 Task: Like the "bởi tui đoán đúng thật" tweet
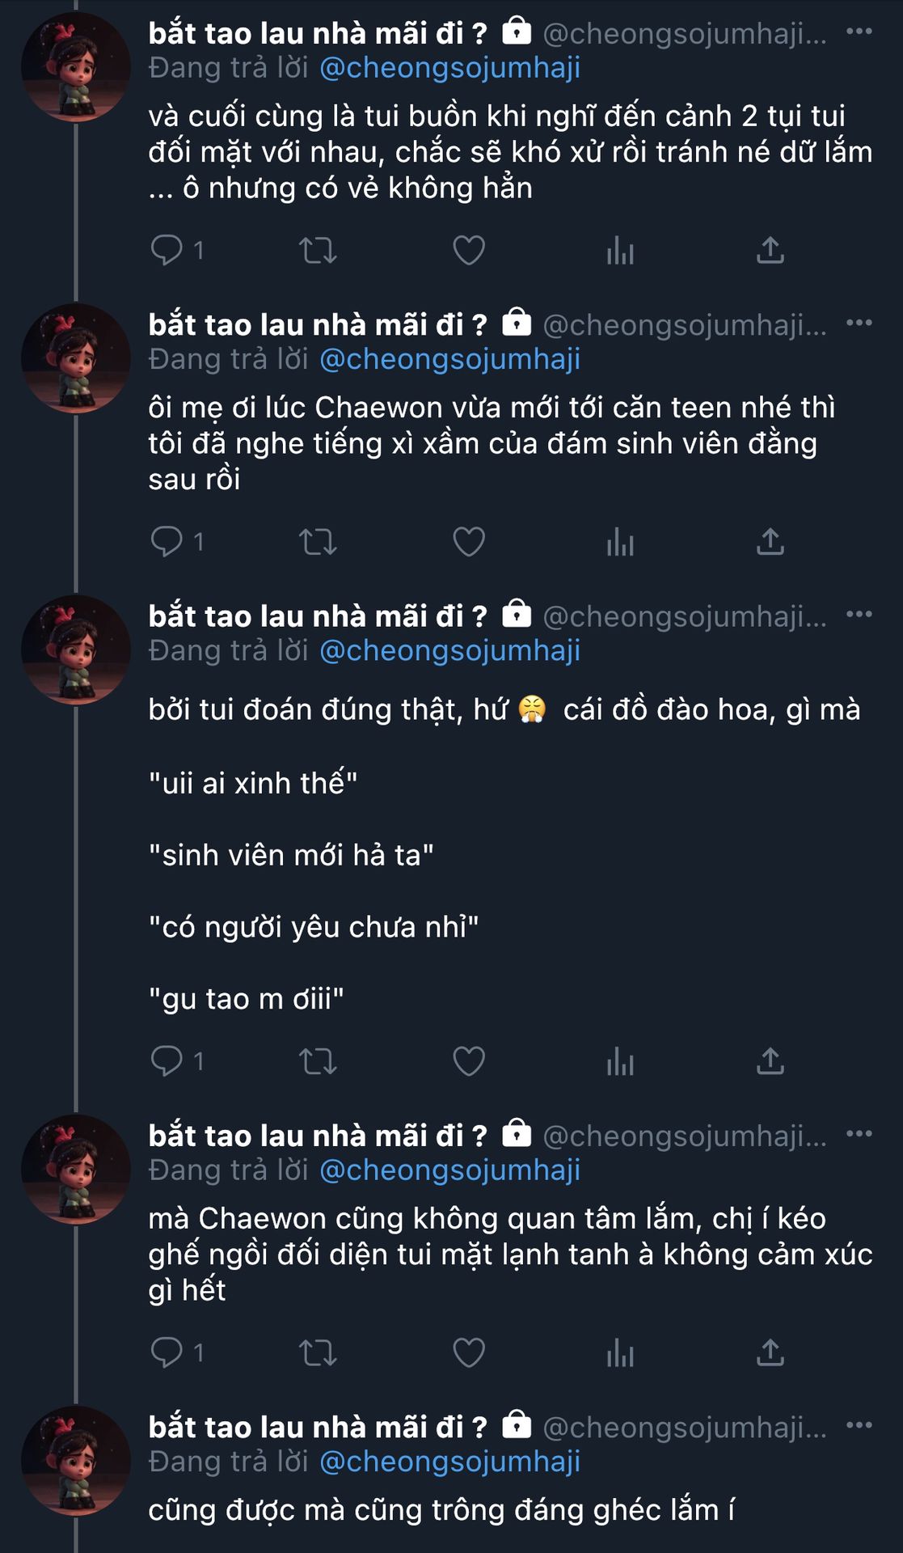point(469,1060)
